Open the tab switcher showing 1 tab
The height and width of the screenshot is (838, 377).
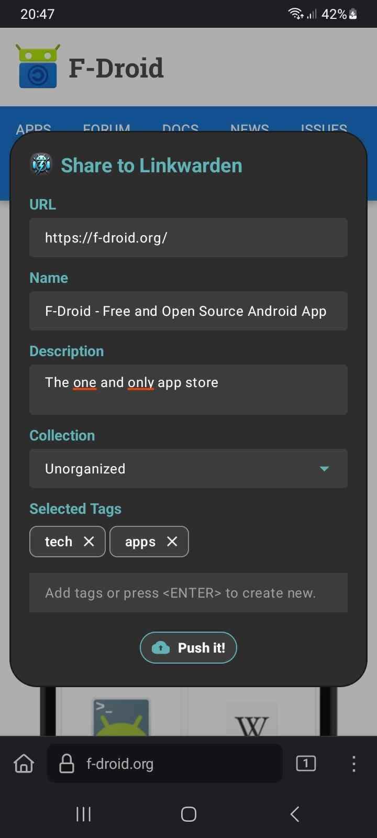click(306, 764)
